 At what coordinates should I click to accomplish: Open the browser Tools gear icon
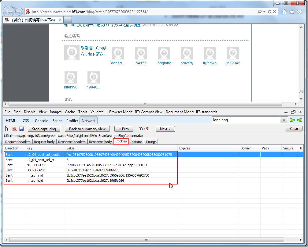[299, 12]
